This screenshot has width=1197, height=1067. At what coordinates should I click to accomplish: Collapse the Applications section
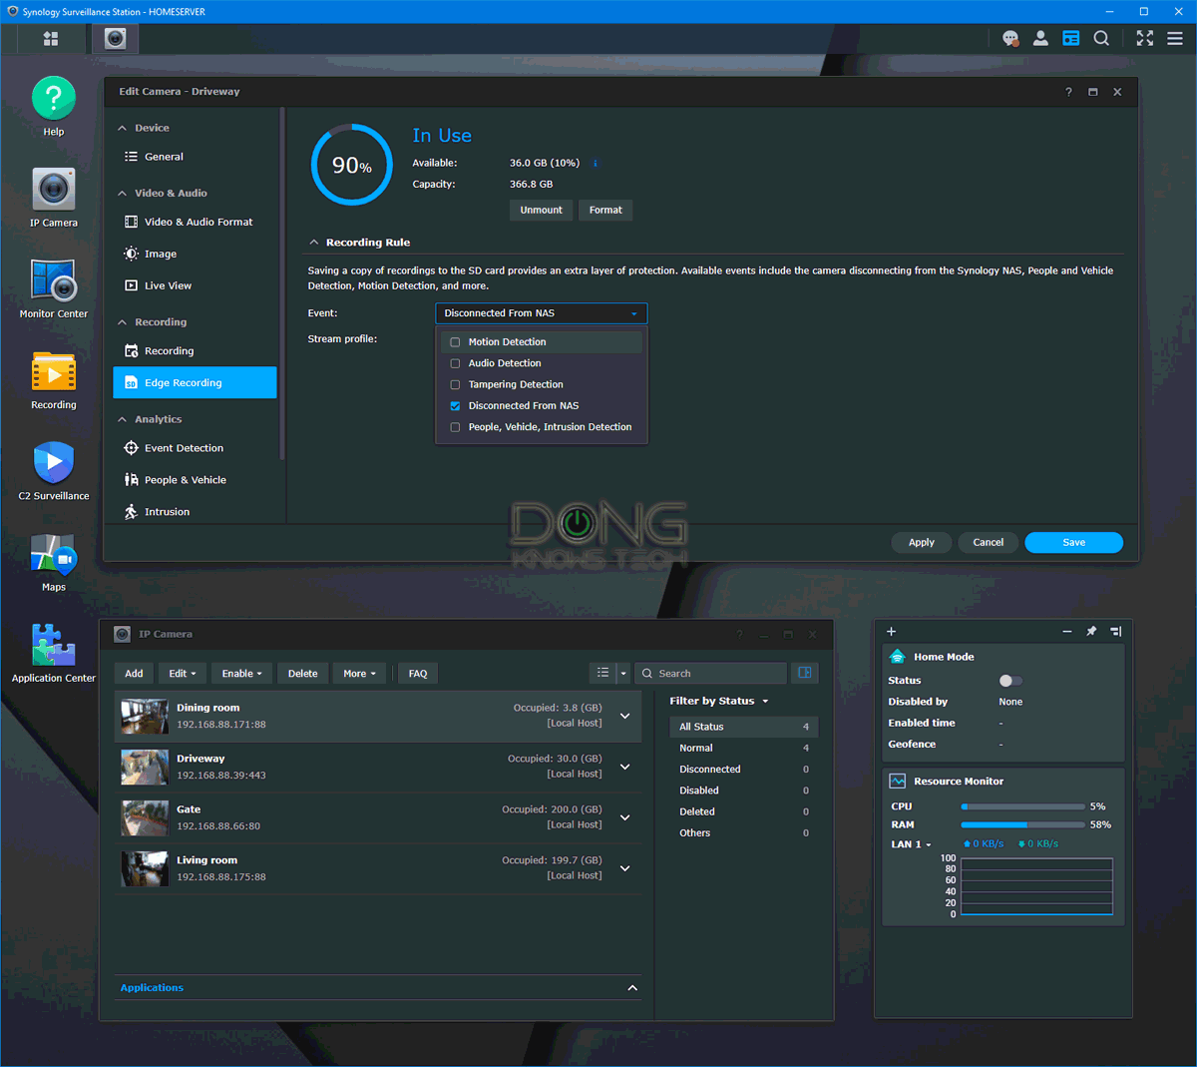(x=632, y=987)
